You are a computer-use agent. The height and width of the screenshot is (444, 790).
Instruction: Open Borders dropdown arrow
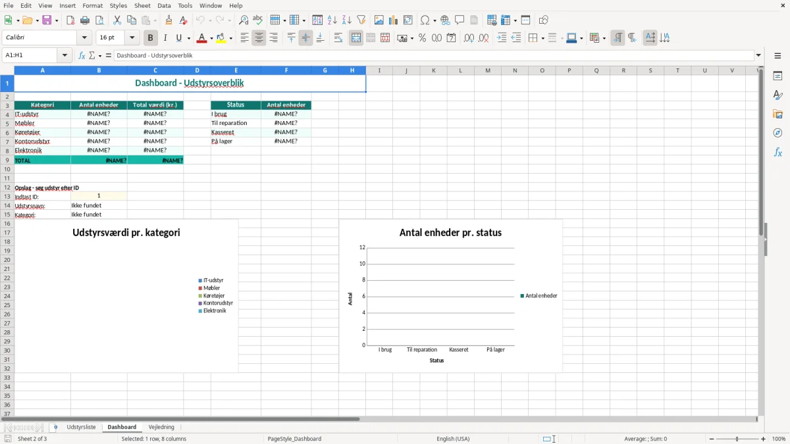tap(542, 38)
